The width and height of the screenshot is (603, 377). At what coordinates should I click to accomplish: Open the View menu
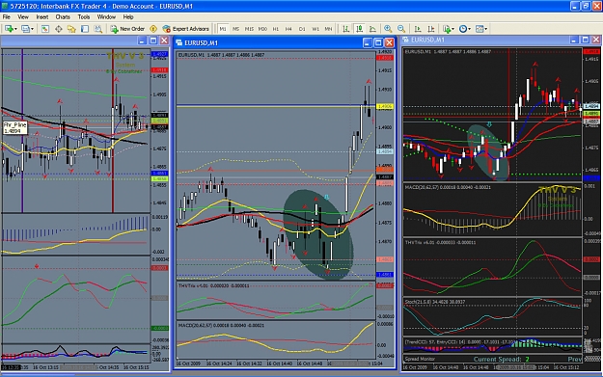23,17
